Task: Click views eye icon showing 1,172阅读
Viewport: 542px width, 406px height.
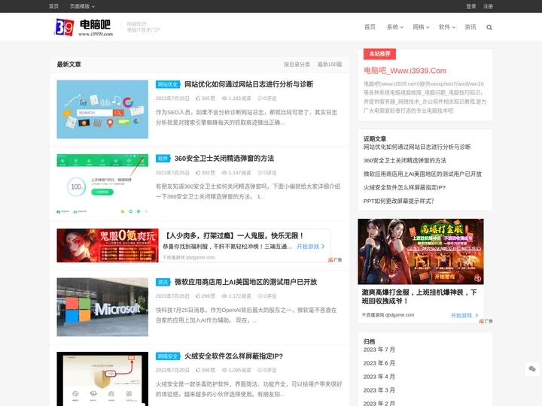Action: (x=224, y=296)
